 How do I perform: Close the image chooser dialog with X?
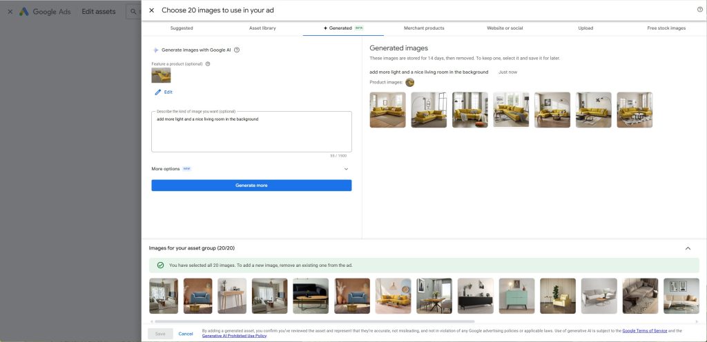click(151, 10)
